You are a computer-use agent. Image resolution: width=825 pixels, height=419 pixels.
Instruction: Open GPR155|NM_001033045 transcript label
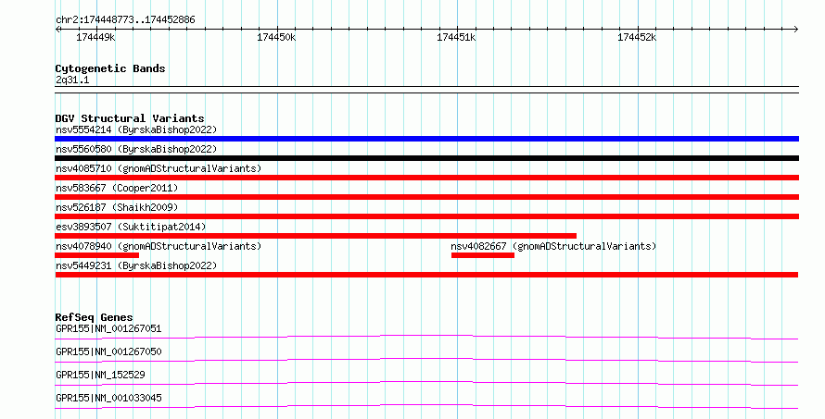pos(108,398)
